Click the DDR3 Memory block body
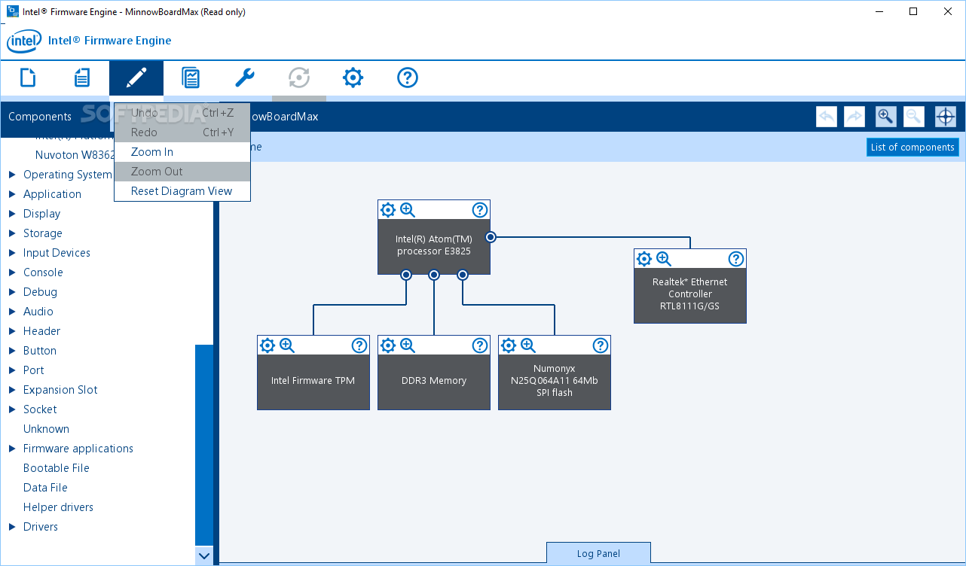 pos(434,382)
